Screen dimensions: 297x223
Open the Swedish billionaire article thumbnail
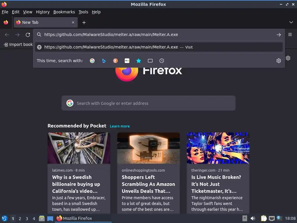tap(79, 148)
